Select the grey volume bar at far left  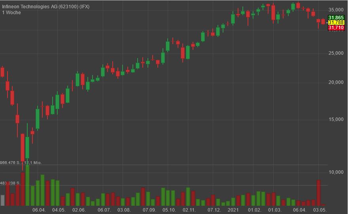pyautogui.click(x=3, y=200)
